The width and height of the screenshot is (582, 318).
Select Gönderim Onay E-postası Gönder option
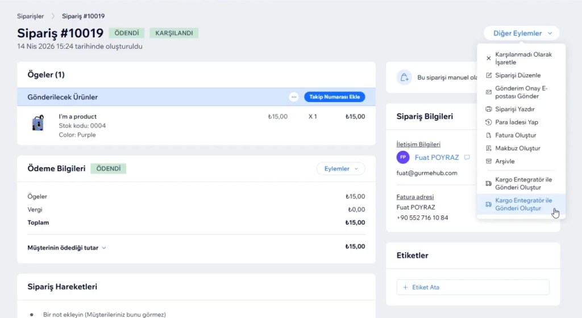click(521, 92)
